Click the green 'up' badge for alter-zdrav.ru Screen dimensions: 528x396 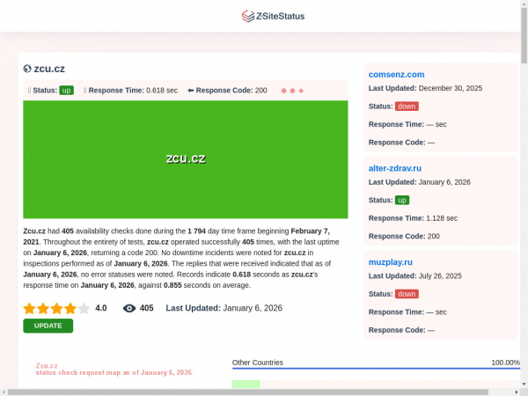click(402, 200)
